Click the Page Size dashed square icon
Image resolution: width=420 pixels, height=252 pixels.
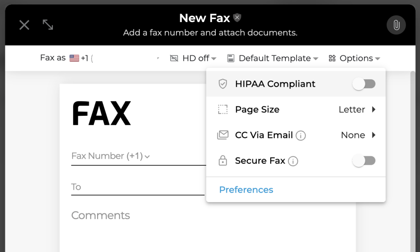point(223,110)
